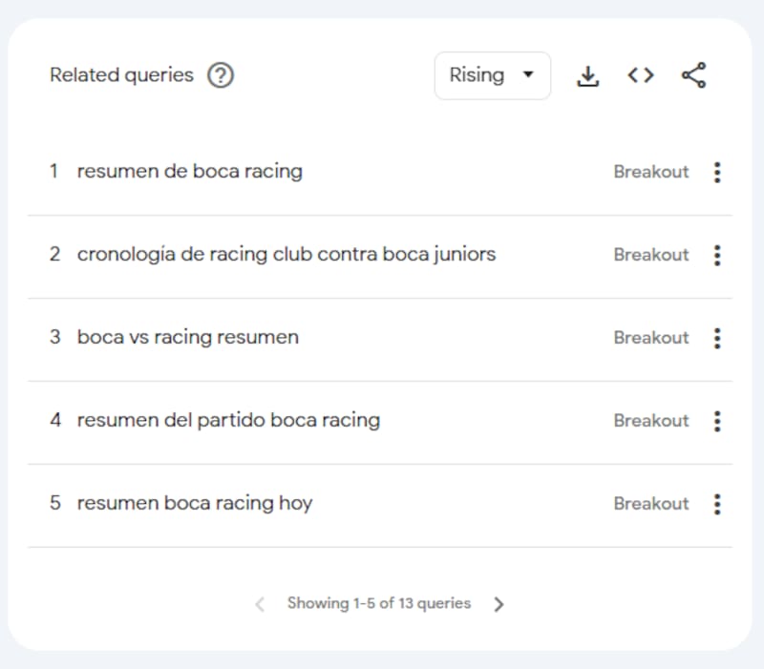Download related queries as CSV
This screenshot has height=669, width=764.
pyautogui.click(x=587, y=76)
